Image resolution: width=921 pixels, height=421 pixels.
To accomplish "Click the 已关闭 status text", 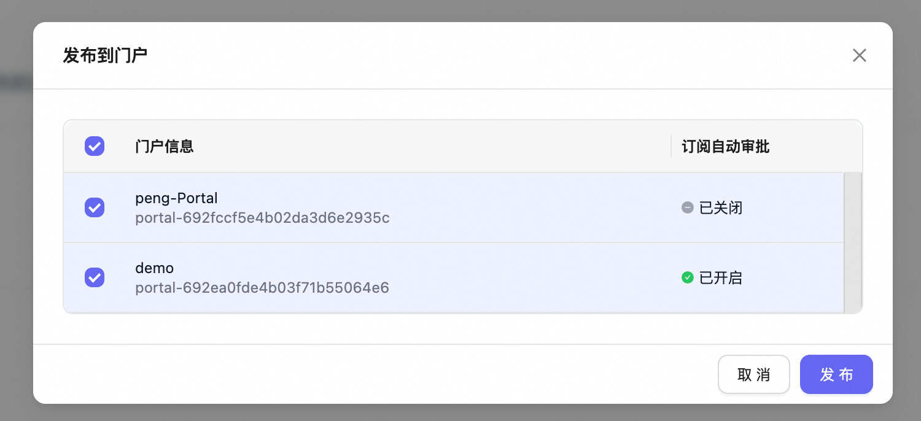I will 721,208.
